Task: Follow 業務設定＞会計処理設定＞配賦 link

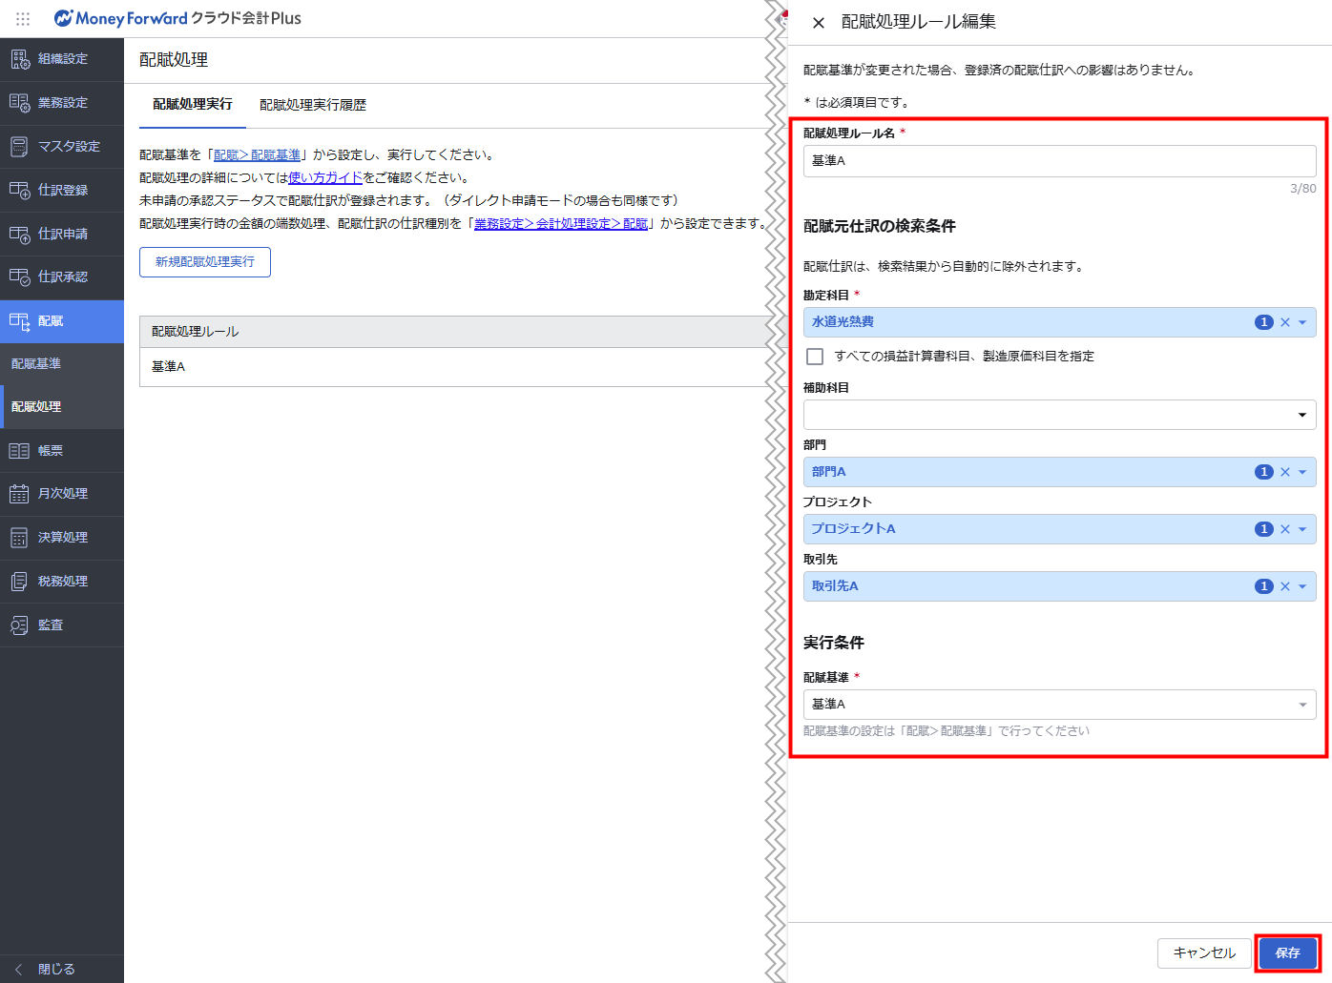Action: tap(561, 224)
